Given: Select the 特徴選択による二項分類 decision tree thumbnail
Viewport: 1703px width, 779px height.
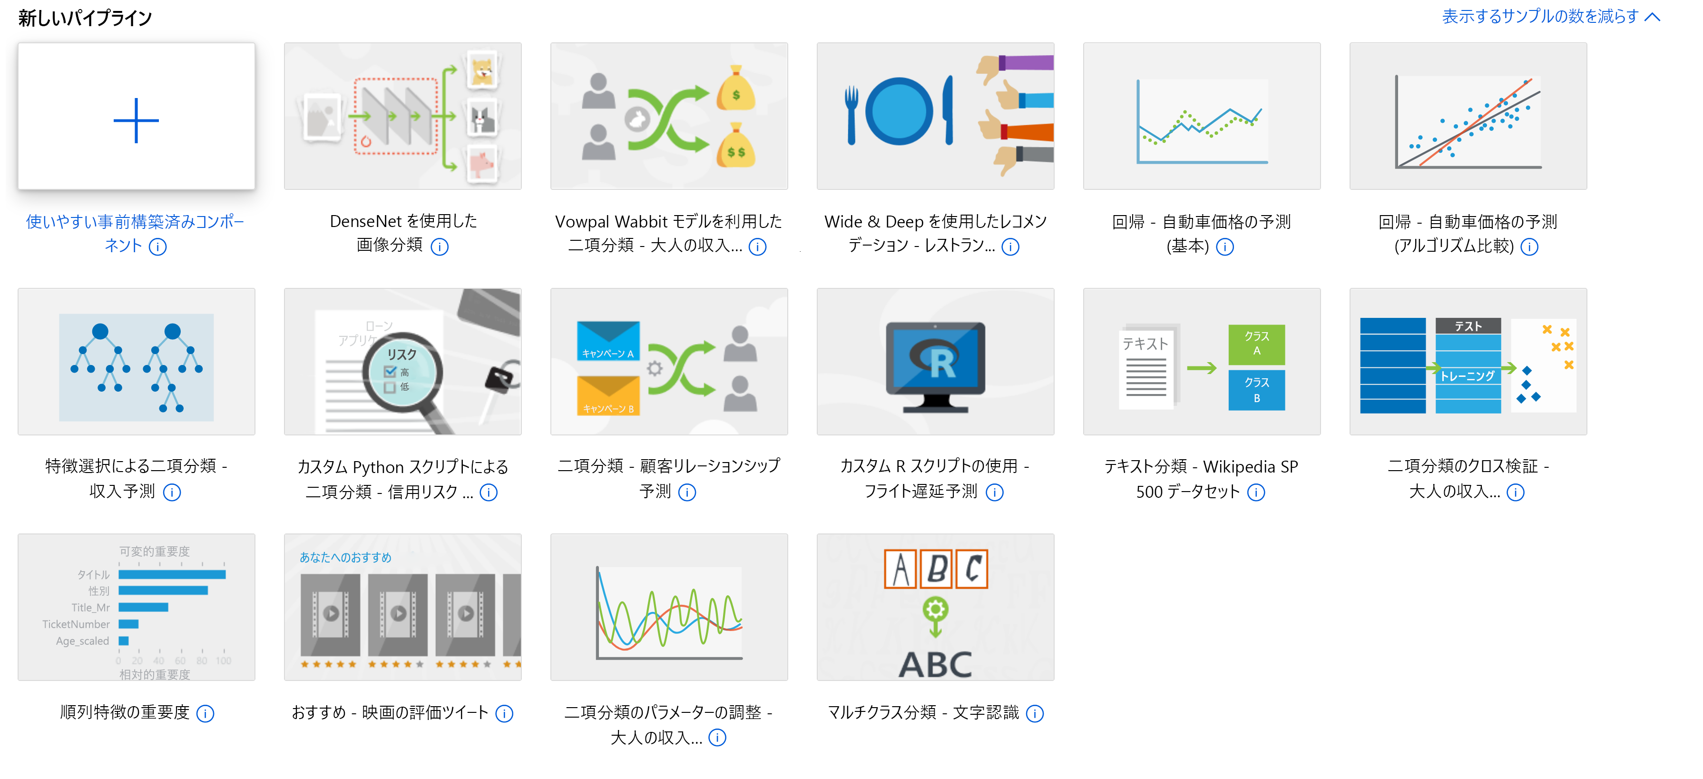Looking at the screenshot, I should [136, 362].
